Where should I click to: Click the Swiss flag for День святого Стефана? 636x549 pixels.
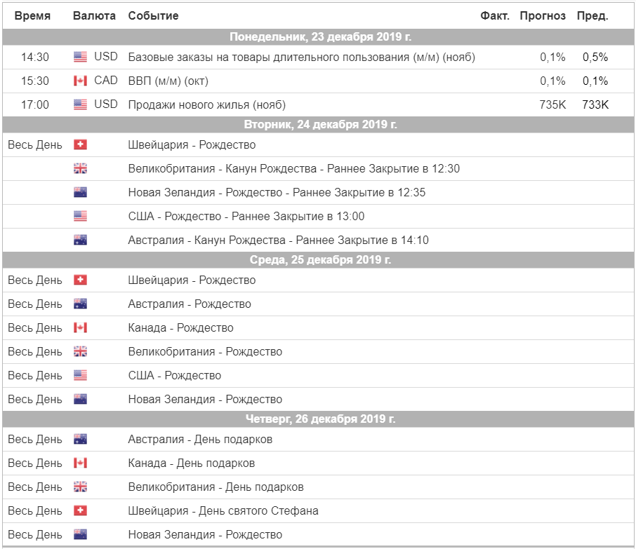click(x=80, y=510)
